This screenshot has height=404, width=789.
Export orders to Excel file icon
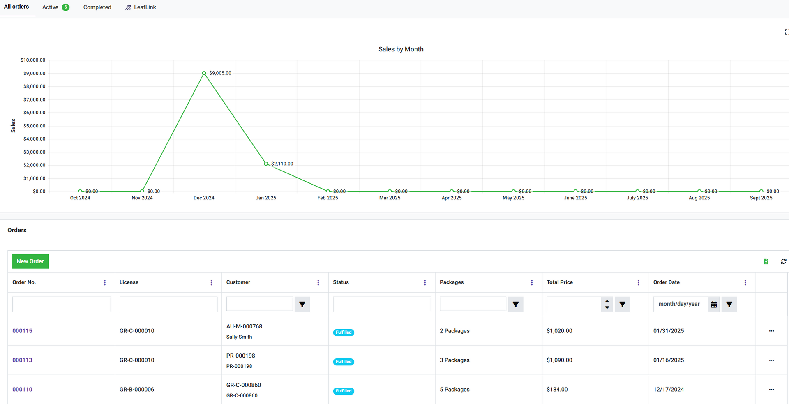[766, 261]
